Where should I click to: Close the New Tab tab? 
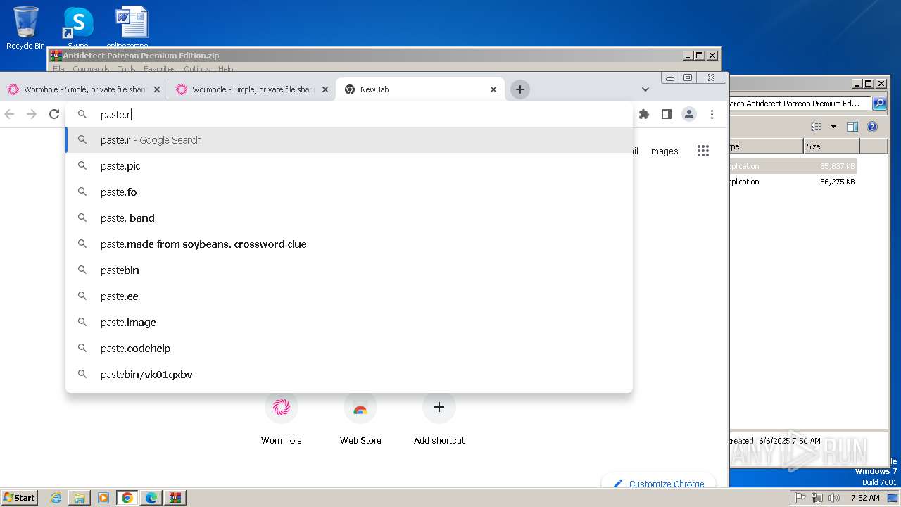coord(493,89)
